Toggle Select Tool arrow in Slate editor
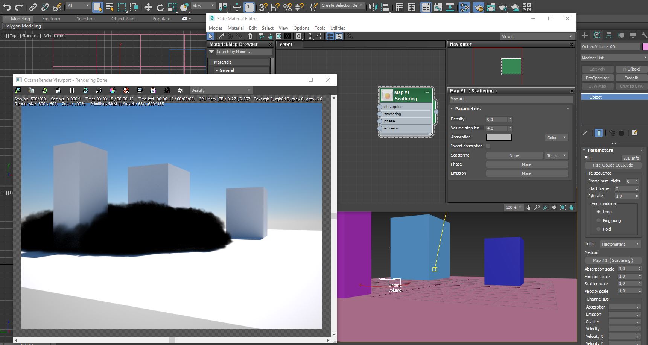The width and height of the screenshot is (648, 345). [211, 36]
